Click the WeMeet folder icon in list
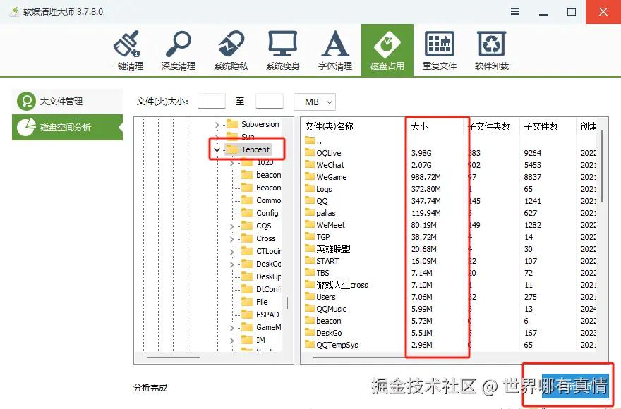The width and height of the screenshot is (621, 409). pos(309,224)
